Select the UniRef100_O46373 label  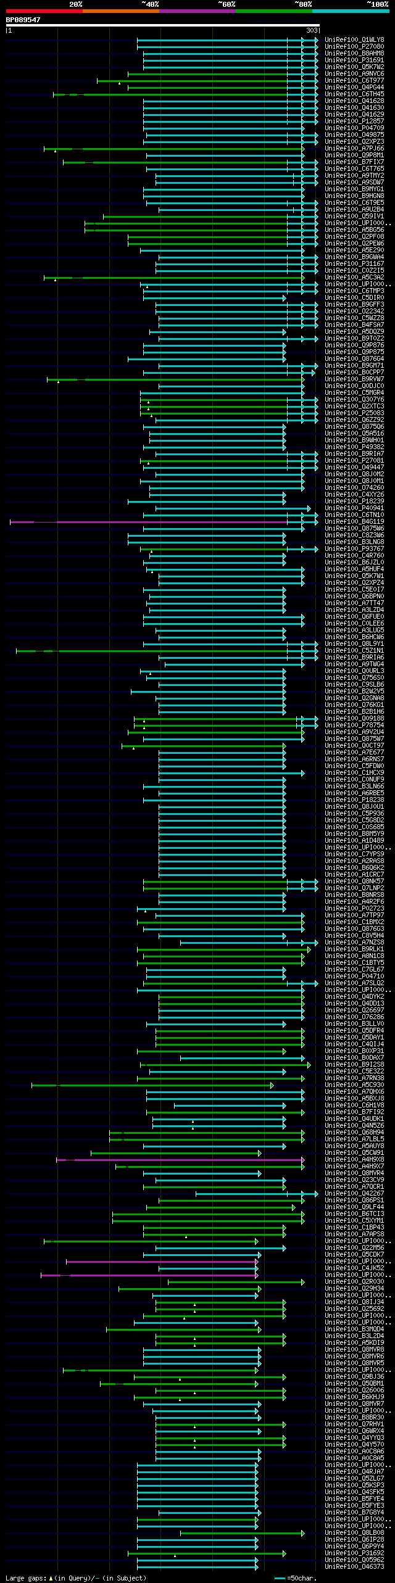[354, 1566]
